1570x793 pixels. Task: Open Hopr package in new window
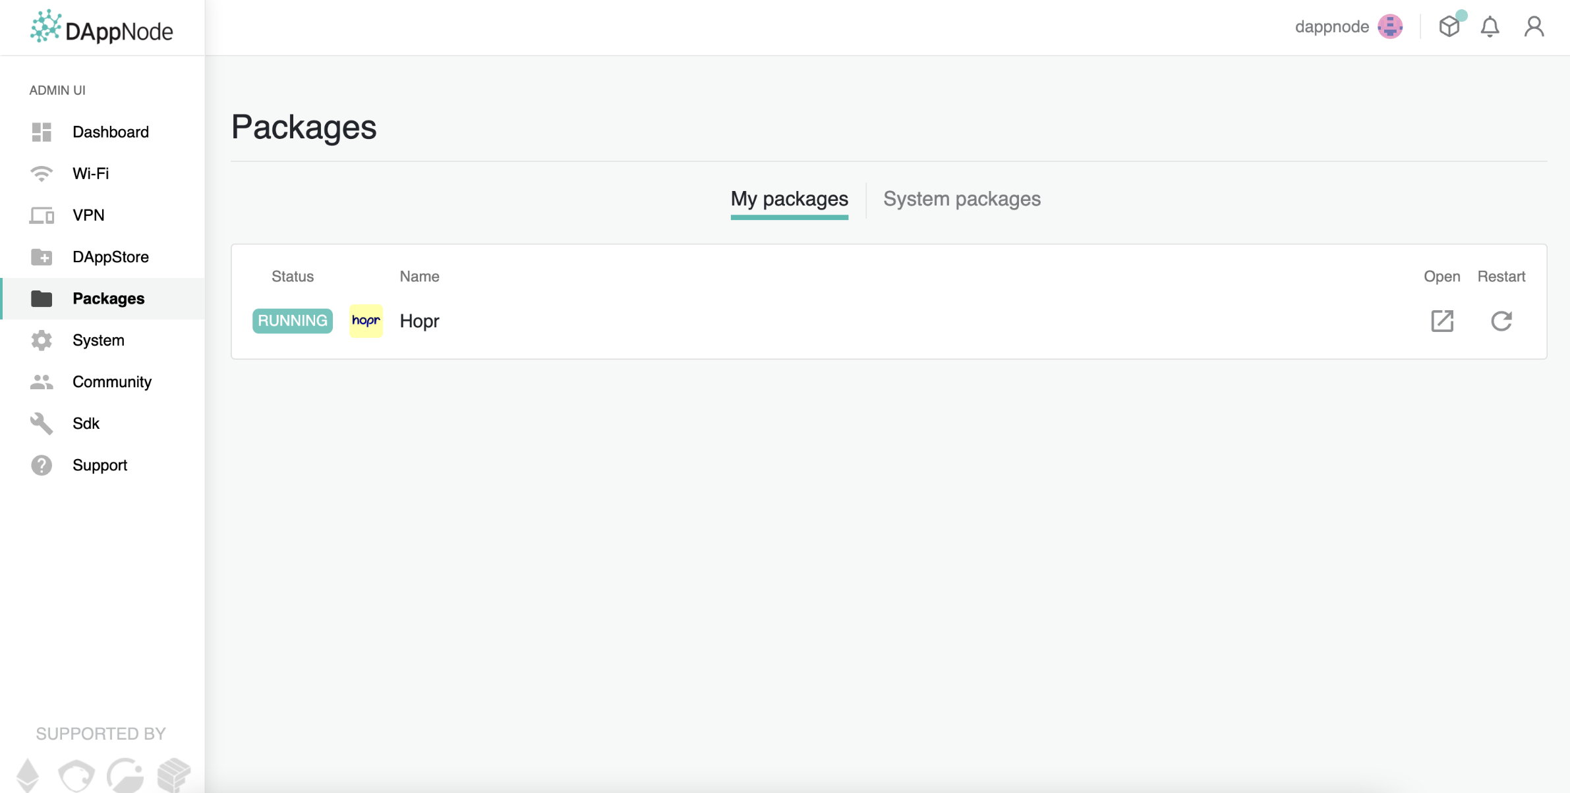(x=1442, y=321)
